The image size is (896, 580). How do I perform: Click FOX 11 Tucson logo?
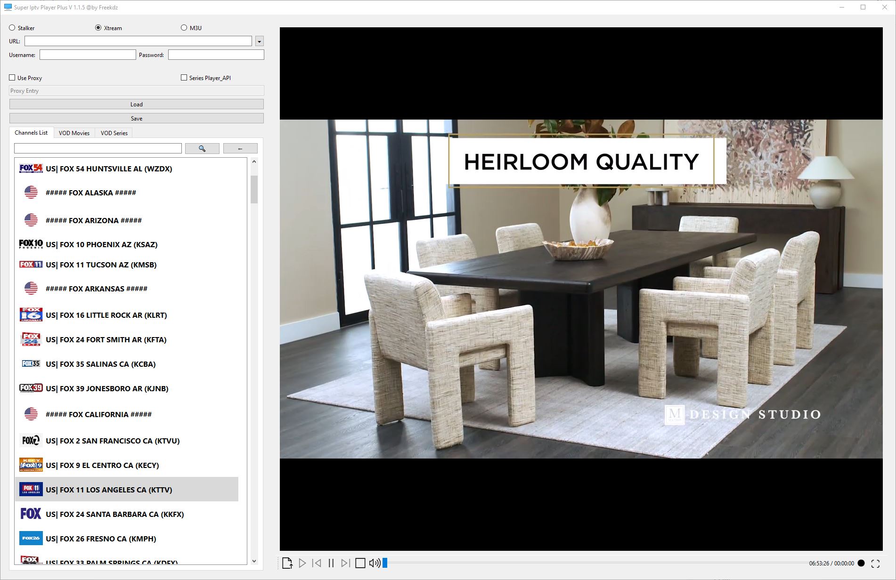31,265
